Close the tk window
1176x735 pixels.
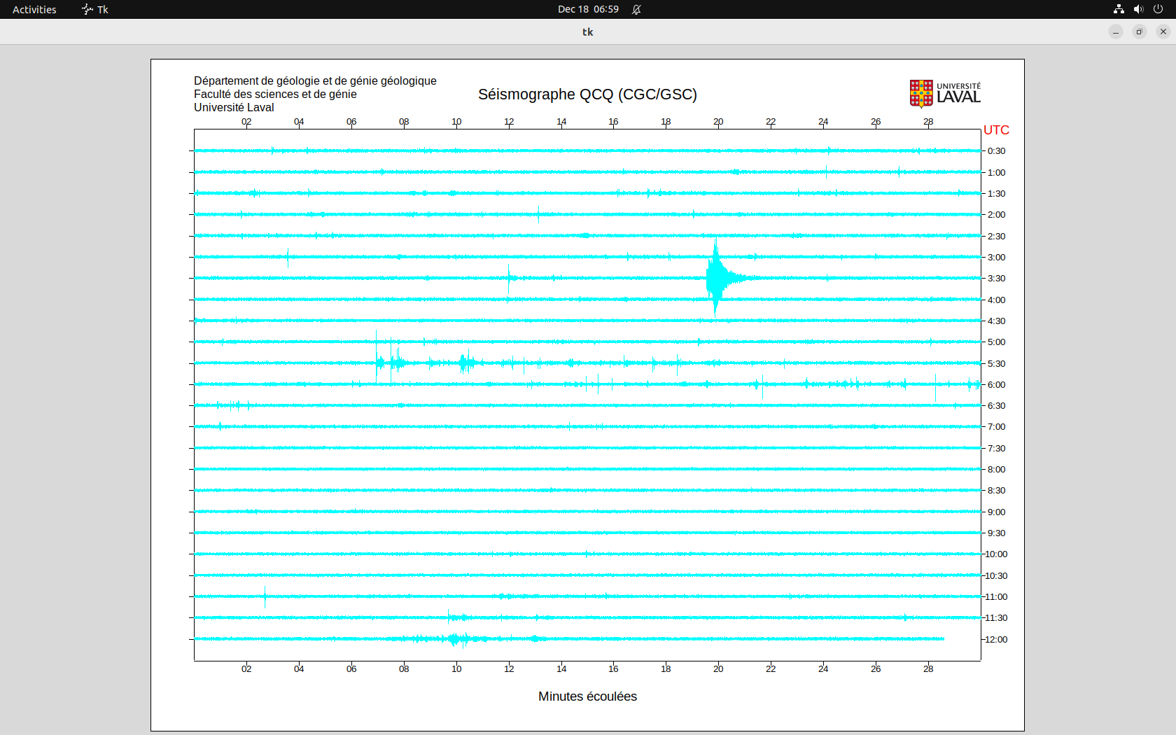(x=1163, y=31)
